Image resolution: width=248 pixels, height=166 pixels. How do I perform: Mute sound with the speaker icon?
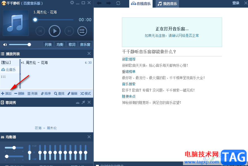click(x=5, y=45)
